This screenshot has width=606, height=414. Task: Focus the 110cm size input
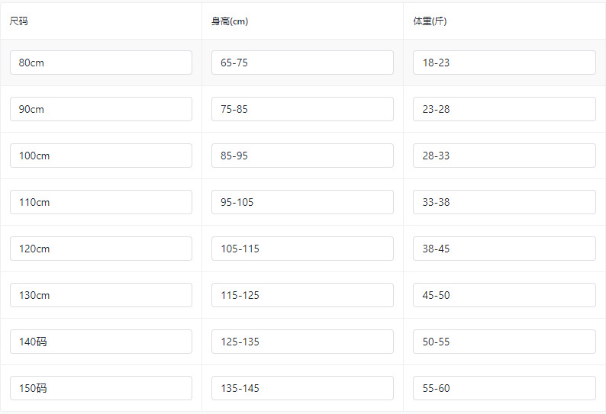pos(101,202)
